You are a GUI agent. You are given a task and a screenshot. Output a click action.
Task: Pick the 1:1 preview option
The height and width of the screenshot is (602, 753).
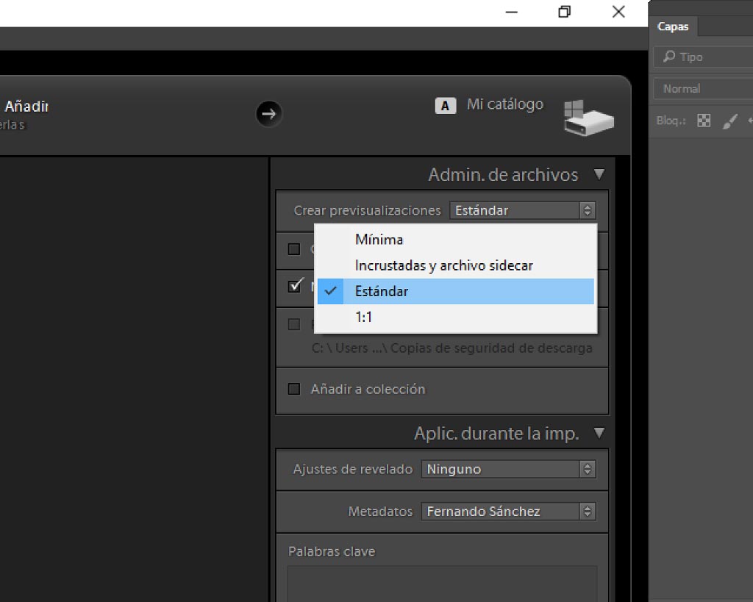coord(455,318)
